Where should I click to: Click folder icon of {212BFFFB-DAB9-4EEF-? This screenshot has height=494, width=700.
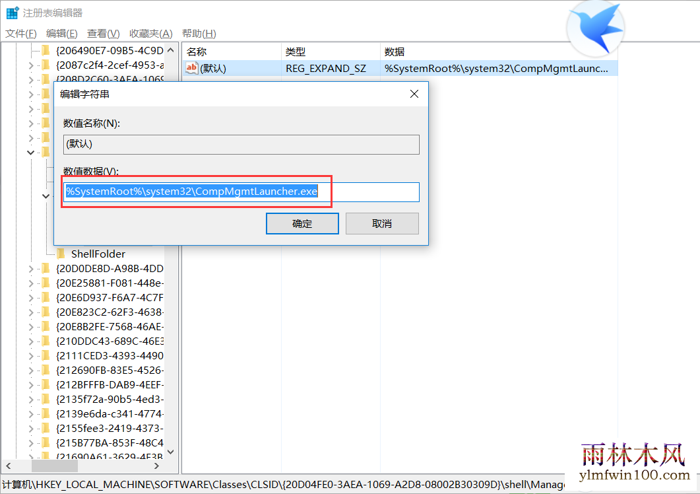tap(46, 385)
